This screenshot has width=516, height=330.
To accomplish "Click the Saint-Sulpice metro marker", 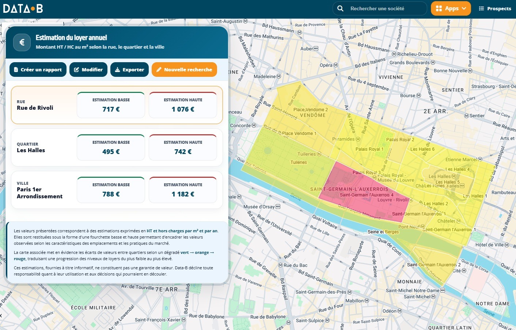I will pyautogui.click(x=327, y=320).
